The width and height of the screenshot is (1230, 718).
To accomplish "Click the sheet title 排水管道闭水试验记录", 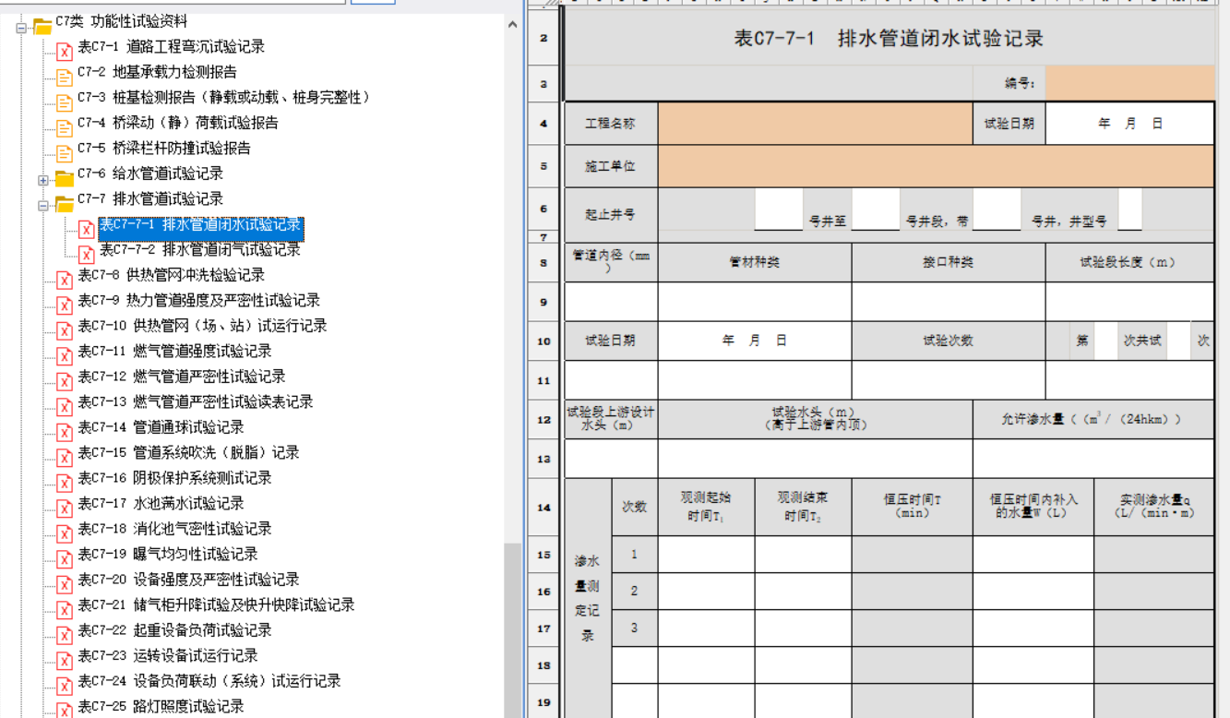I will [x=889, y=39].
